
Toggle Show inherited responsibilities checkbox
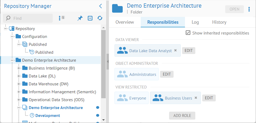point(188,33)
